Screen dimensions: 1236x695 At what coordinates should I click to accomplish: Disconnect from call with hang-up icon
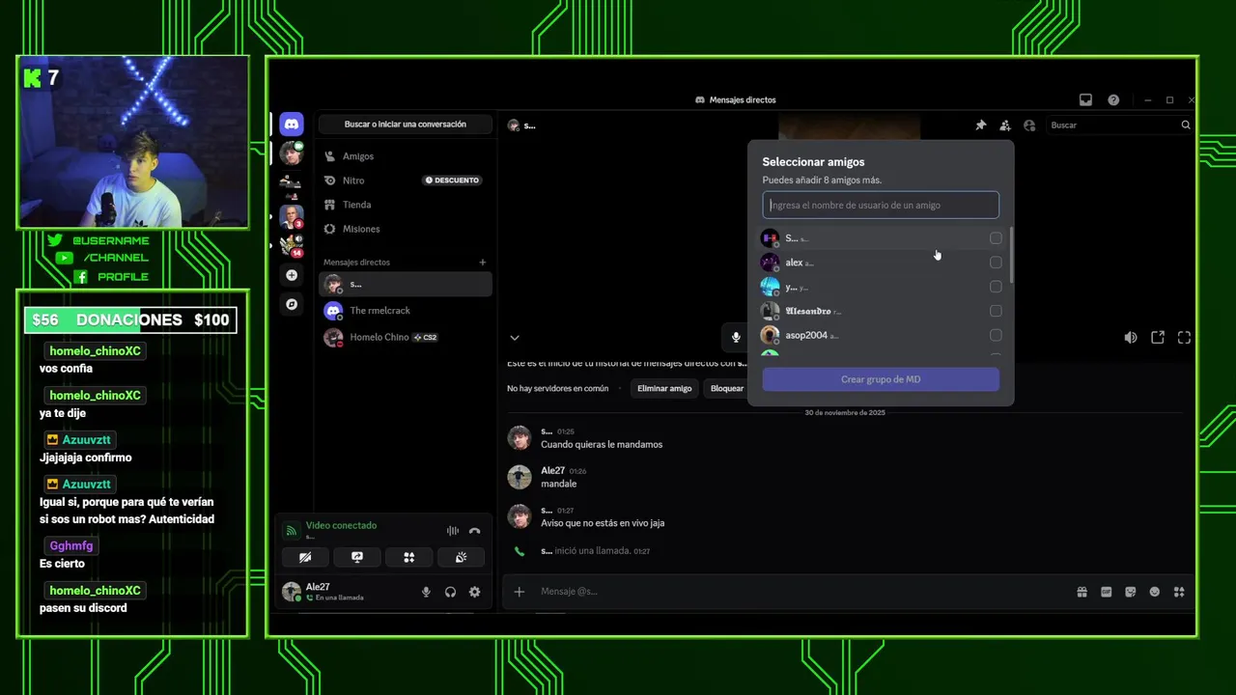(474, 531)
